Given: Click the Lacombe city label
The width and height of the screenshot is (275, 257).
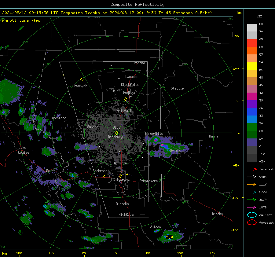Looking at the screenshot, I should coord(132,77).
